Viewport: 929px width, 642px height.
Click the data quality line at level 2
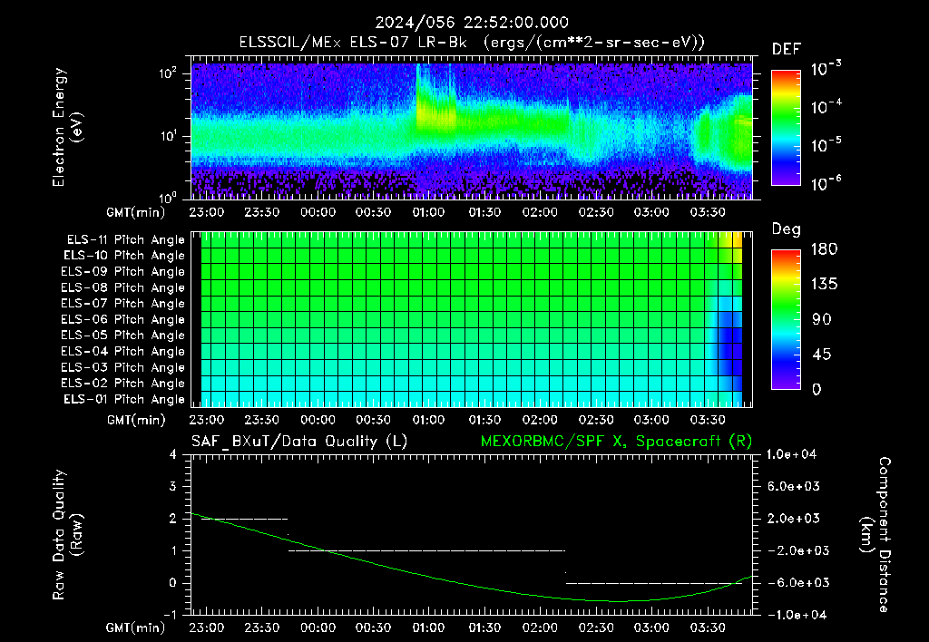pyautogui.click(x=244, y=519)
